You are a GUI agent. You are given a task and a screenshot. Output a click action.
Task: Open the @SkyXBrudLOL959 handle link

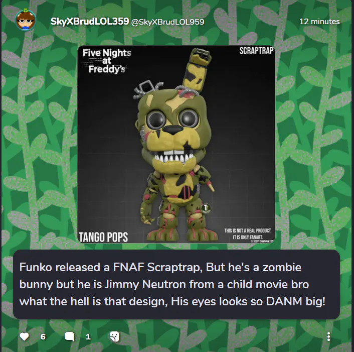[x=167, y=22]
